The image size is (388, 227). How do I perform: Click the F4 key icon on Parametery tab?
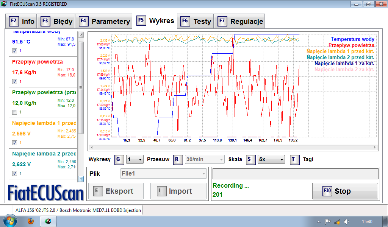[83, 21]
